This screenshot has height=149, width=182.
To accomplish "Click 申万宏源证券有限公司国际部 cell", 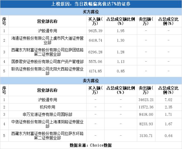I will pos(47,115).
